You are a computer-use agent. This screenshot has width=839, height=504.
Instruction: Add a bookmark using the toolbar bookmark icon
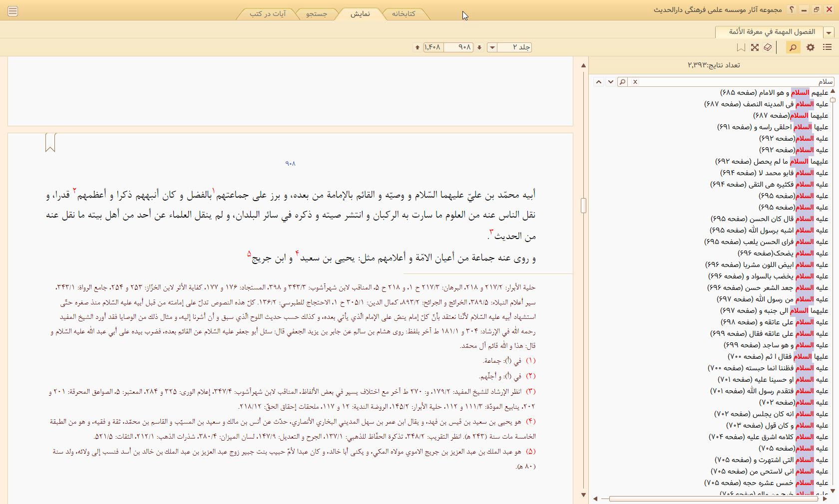(x=741, y=47)
